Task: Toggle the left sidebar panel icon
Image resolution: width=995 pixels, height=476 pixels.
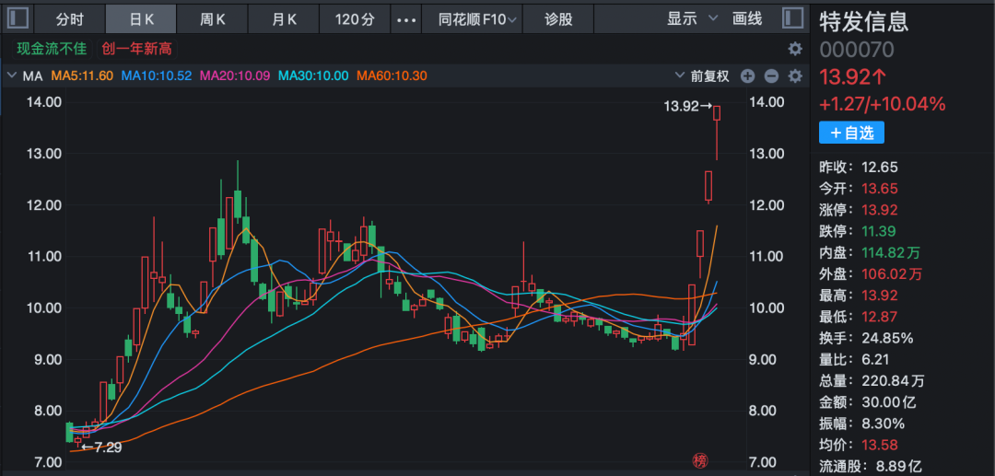Action: coord(18,18)
